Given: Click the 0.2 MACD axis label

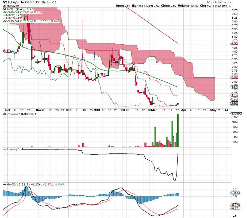Looking at the screenshot, I should [x=235, y=190].
